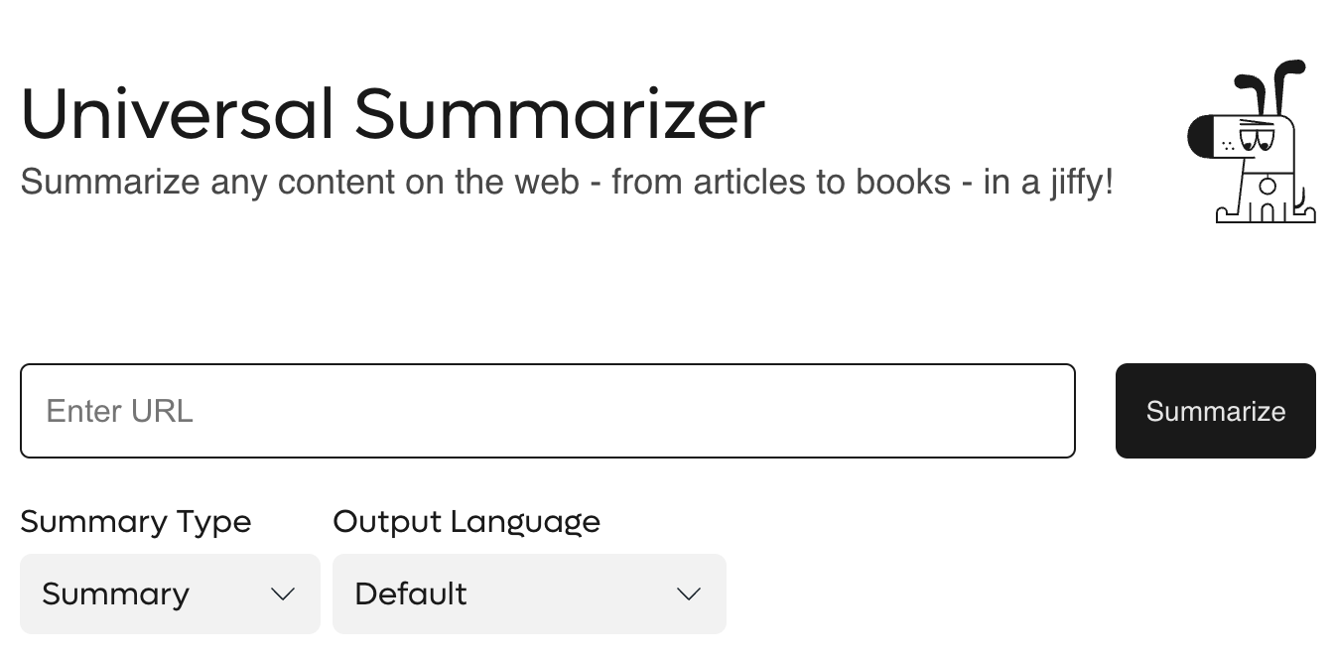The height and width of the screenshot is (657, 1334).
Task: Select the Summary Type label text
Action: coord(136,521)
